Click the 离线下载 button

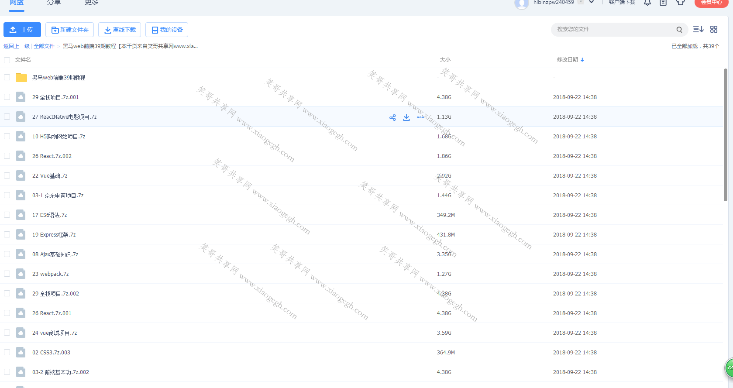pyautogui.click(x=120, y=30)
